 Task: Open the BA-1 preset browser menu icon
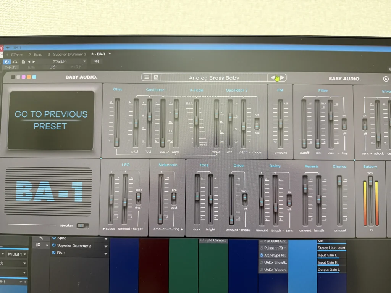[x=146, y=77]
